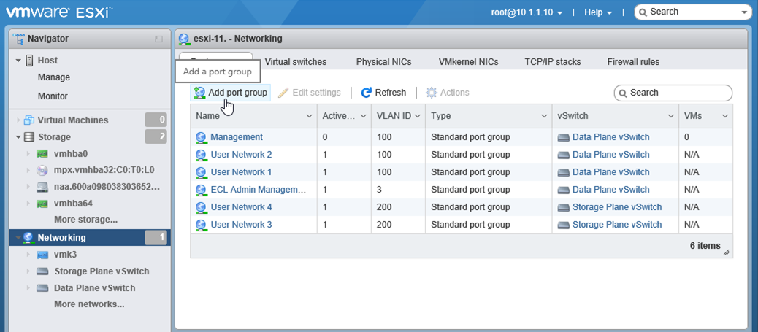This screenshot has height=332, width=758.
Task: Click the Data Plane vSwitch icon in Navigator
Action: coord(43,288)
